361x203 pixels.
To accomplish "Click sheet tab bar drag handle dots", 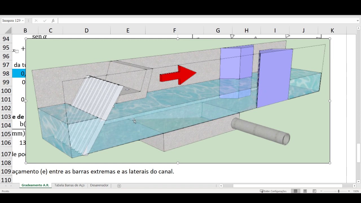I will tap(216, 186).
